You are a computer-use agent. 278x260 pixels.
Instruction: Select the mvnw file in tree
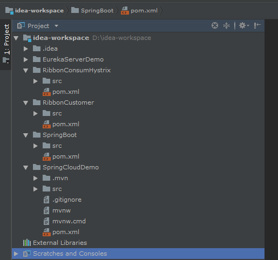[x=62, y=210]
